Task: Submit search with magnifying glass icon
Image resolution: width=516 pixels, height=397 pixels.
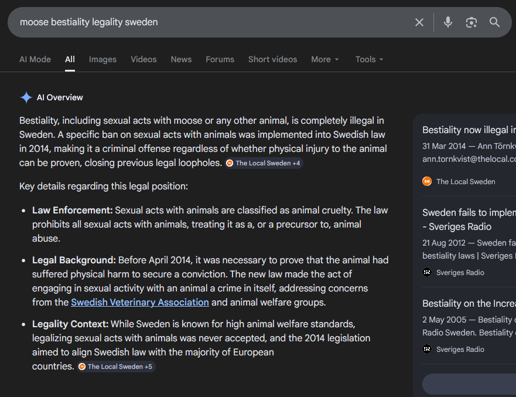Action: coord(494,22)
